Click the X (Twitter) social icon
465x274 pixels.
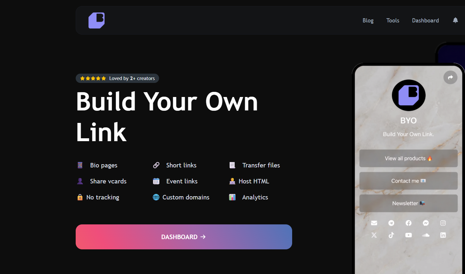[374, 235]
